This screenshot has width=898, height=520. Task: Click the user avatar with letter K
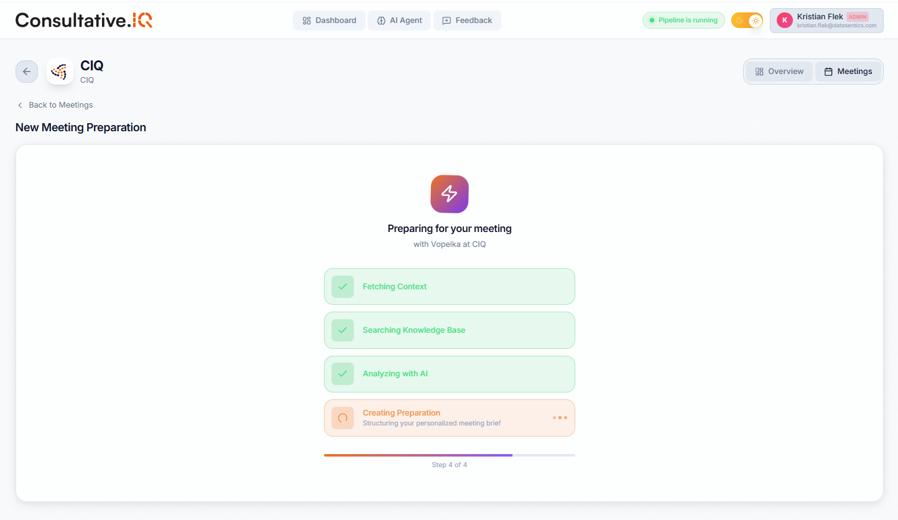(x=785, y=21)
